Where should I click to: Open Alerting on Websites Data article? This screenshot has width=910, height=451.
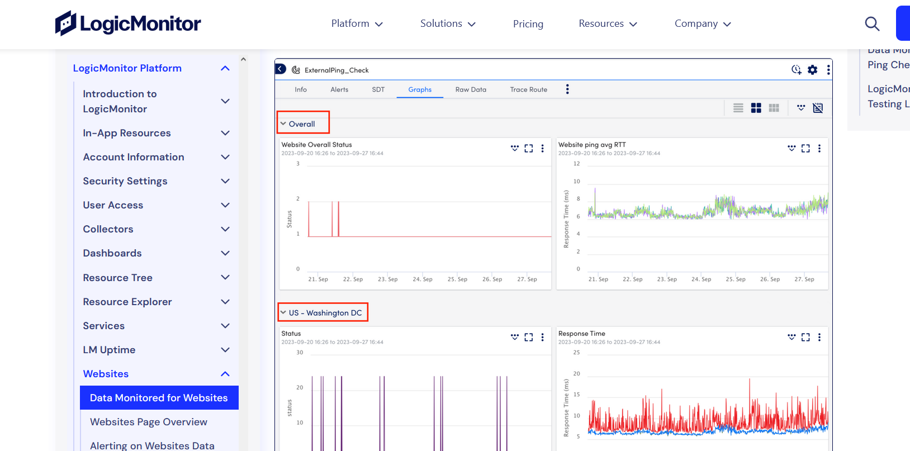[152, 445]
